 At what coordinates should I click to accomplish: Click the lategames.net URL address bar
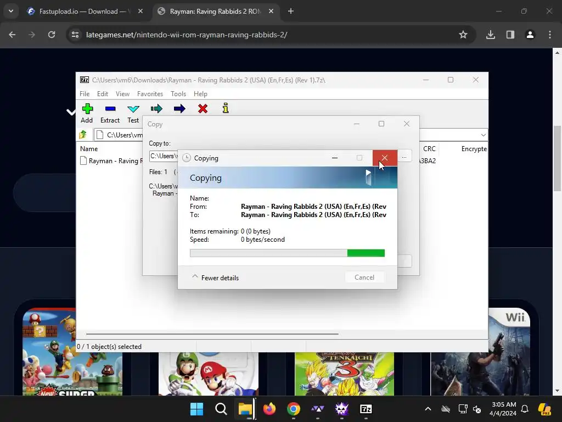187,35
